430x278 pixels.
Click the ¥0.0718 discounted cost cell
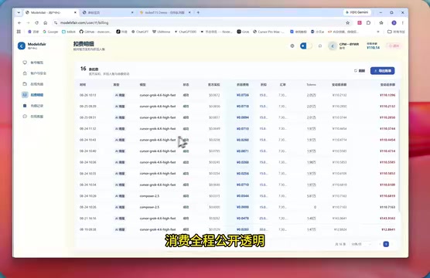click(x=242, y=107)
